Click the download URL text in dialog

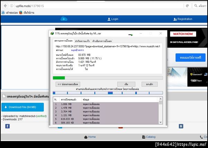pos(108,46)
